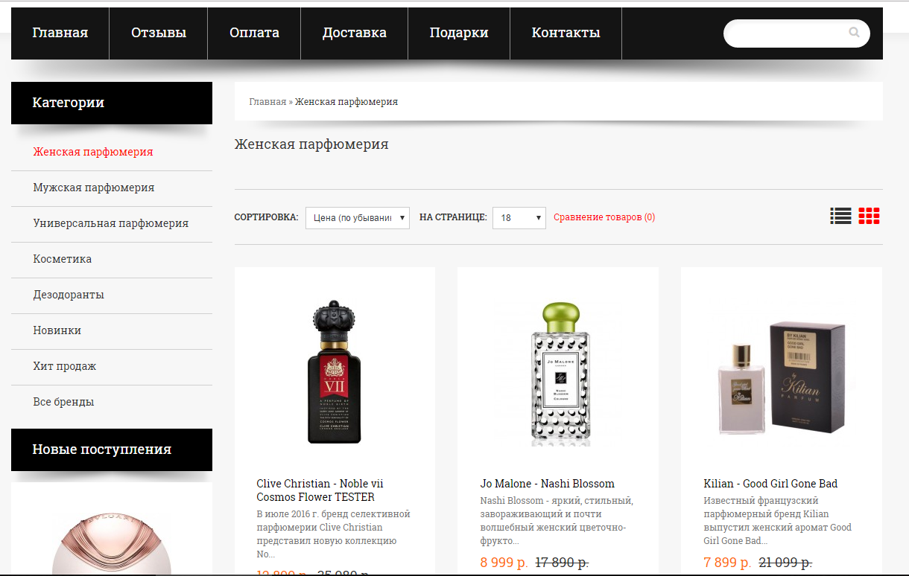The height and width of the screenshot is (576, 909).
Task: Click the Jo Malone bottle image
Action: coord(560,372)
